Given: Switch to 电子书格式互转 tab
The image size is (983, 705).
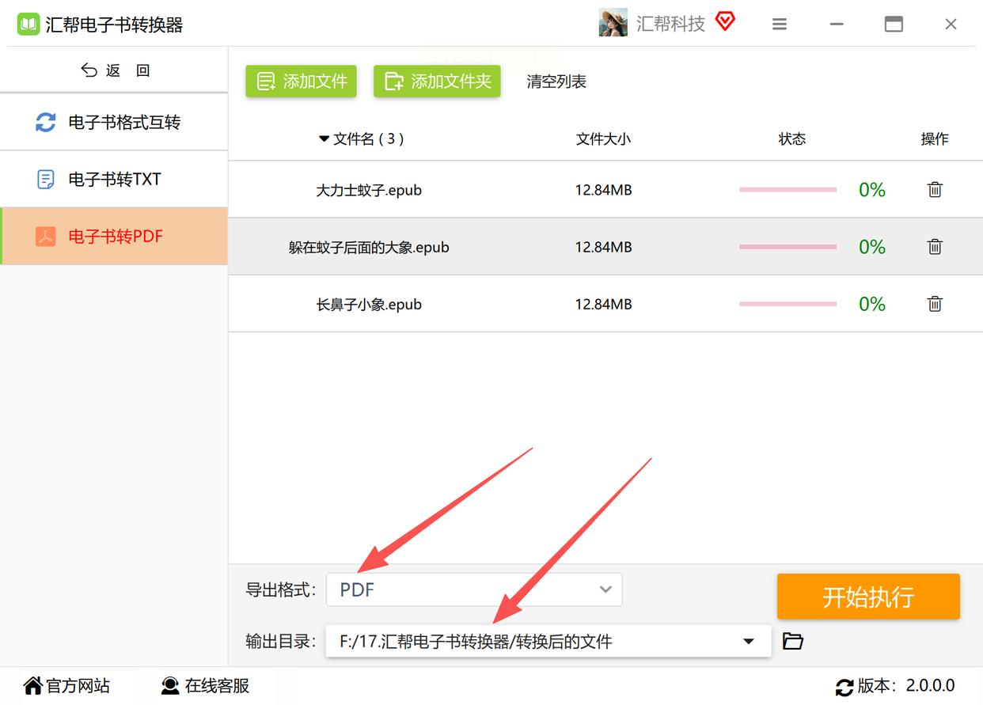Looking at the screenshot, I should point(114,123).
